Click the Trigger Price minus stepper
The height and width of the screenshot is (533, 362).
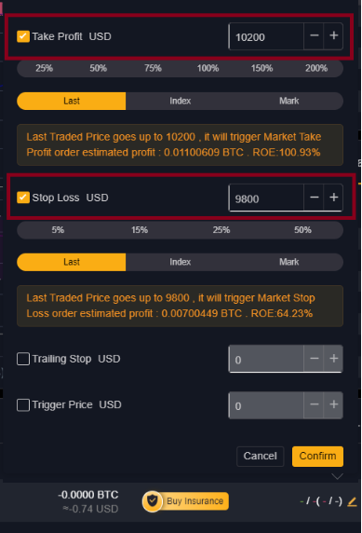click(x=315, y=404)
